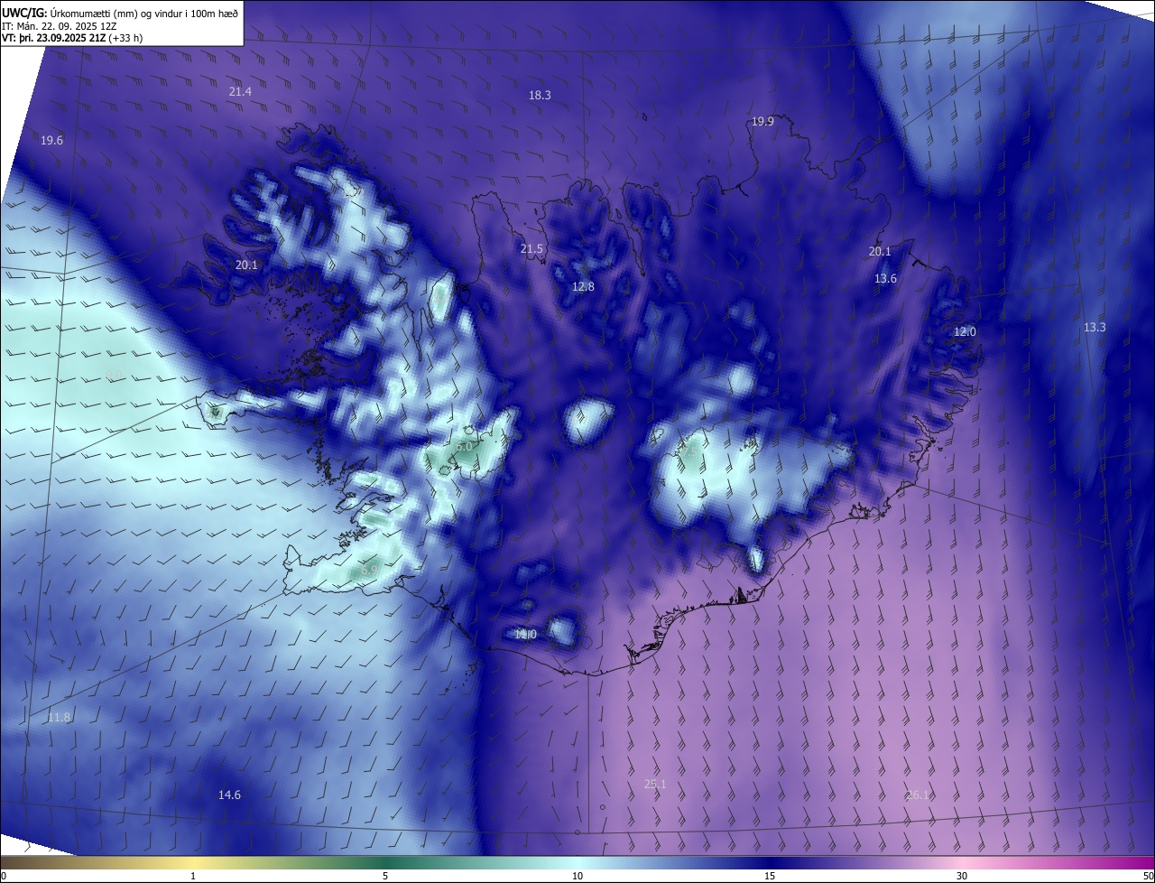1155x883 pixels.
Task: Click the 'IT: Mán. 22. 09. 2025 12Z' line
Action: click(x=59, y=25)
